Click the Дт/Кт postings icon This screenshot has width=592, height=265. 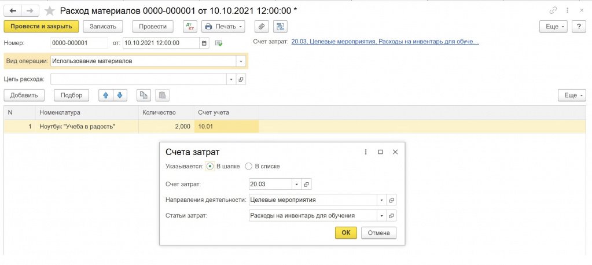(x=189, y=27)
